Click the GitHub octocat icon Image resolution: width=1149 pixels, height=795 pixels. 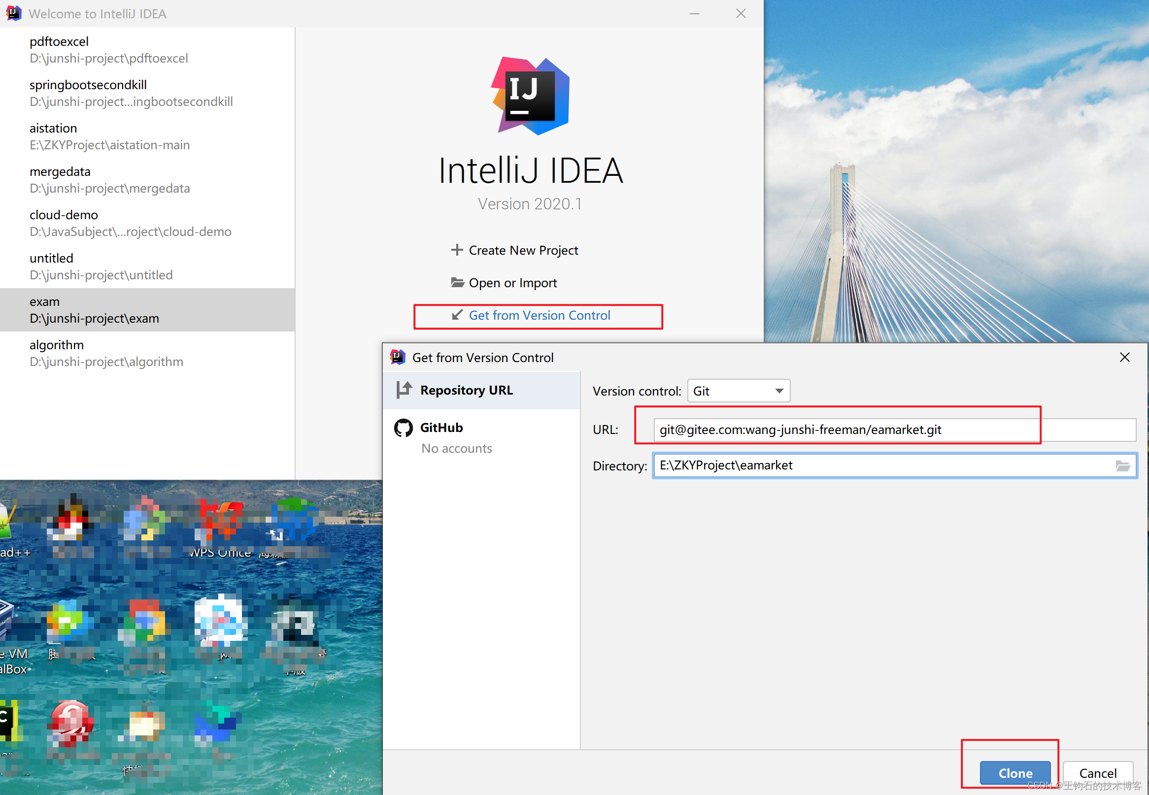click(403, 428)
